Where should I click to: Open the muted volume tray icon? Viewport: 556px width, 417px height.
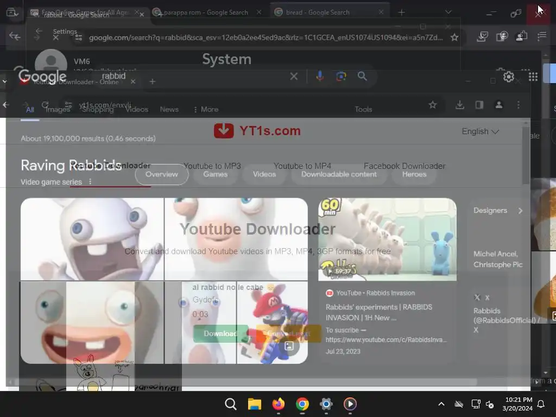click(x=490, y=404)
